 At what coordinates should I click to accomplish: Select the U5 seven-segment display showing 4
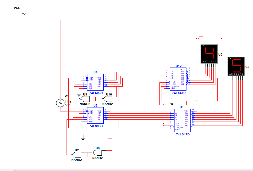coord(209,54)
